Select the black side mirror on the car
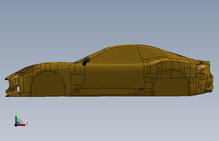219x141 pixels. 86,61
